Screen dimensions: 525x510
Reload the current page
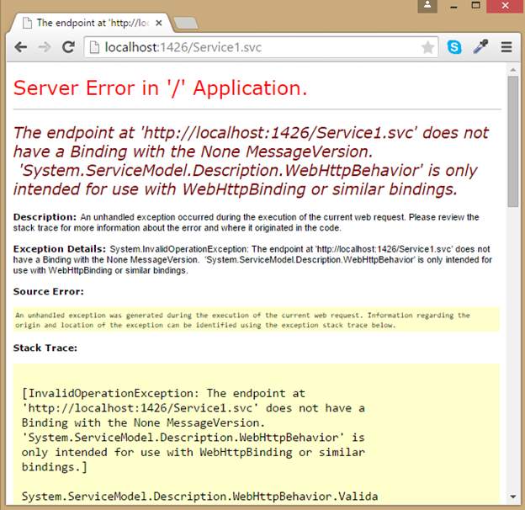(x=69, y=47)
